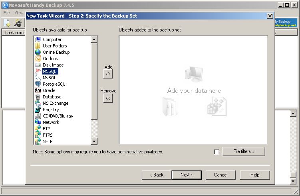The height and width of the screenshot is (196, 300).
Task: Select the Computer icon in objects list
Action: [x=38, y=39]
